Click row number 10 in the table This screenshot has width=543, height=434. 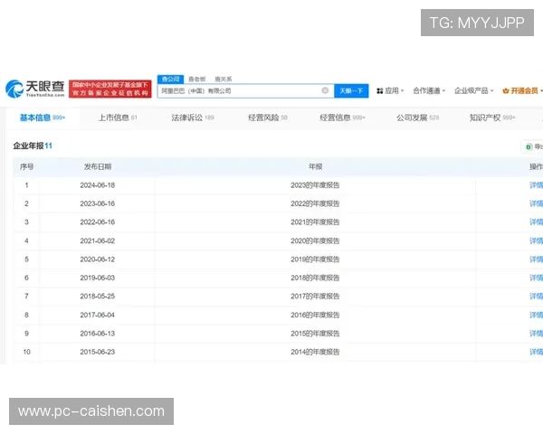[x=26, y=352]
